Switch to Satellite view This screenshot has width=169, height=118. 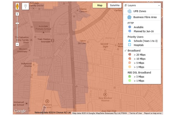pos(115,5)
